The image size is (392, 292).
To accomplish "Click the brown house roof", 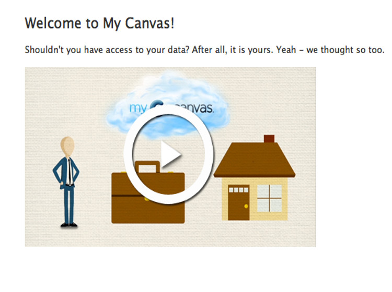I will point(255,160).
